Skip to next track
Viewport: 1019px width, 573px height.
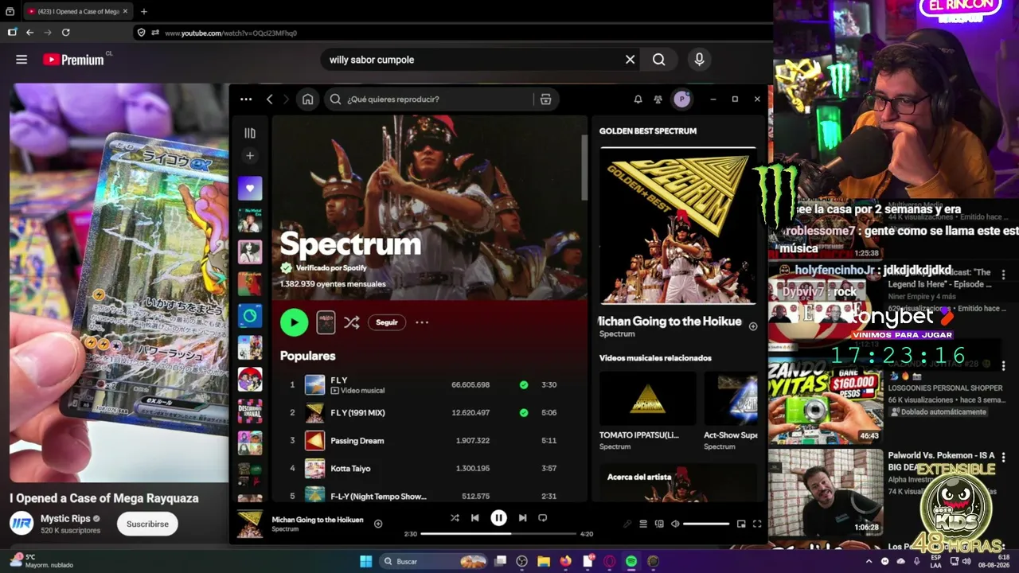coord(522,518)
